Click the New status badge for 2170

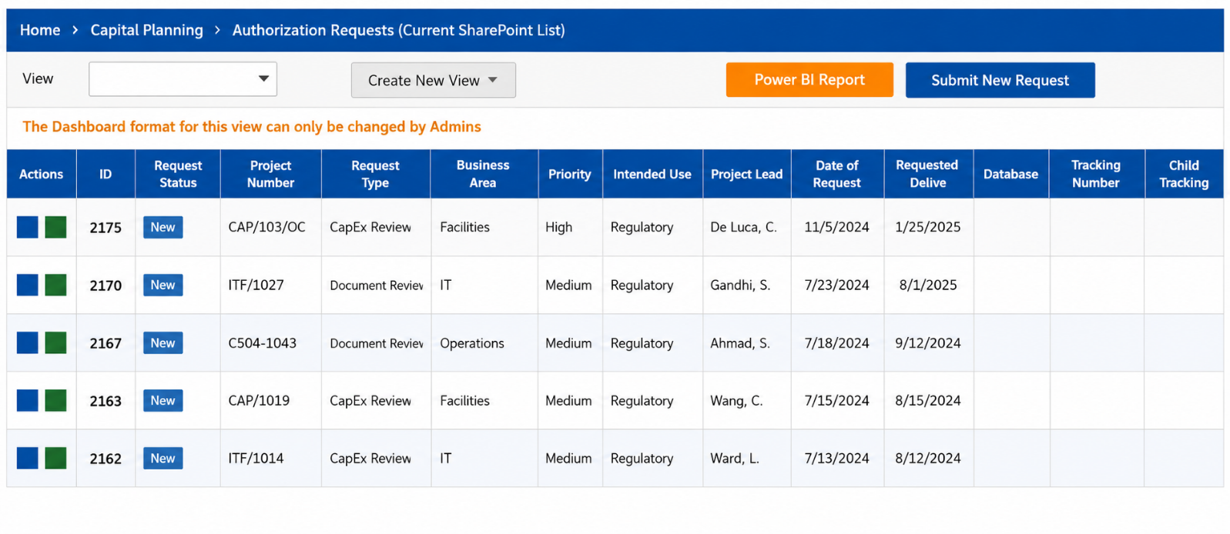163,285
